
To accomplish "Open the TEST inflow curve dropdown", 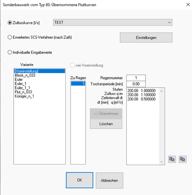I will (x=113, y=22).
